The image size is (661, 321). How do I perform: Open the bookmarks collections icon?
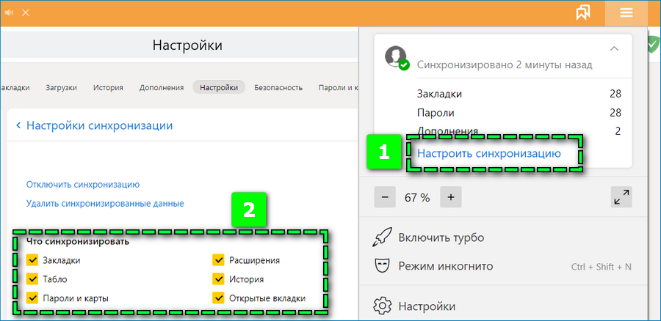point(583,13)
